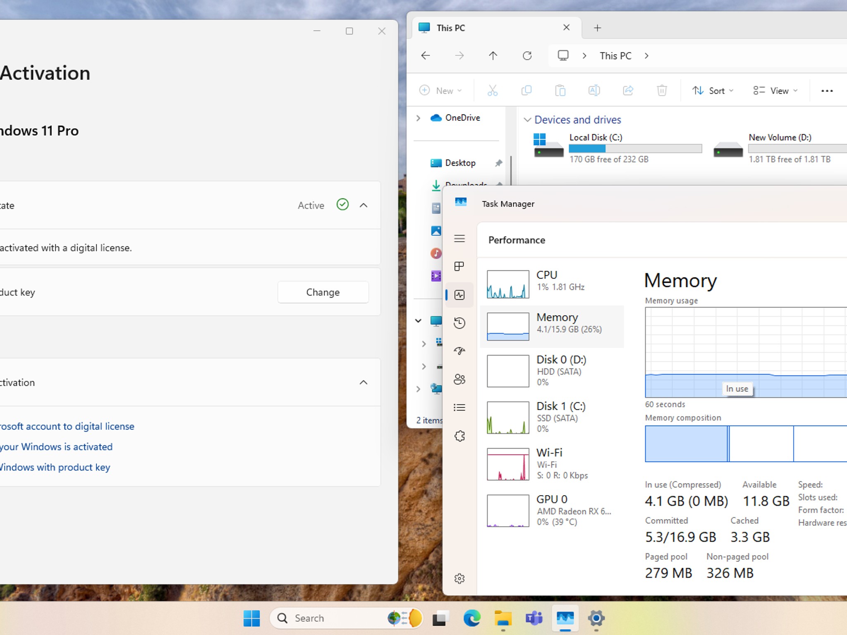Open Task Manager settings gear
The height and width of the screenshot is (635, 847).
click(459, 578)
